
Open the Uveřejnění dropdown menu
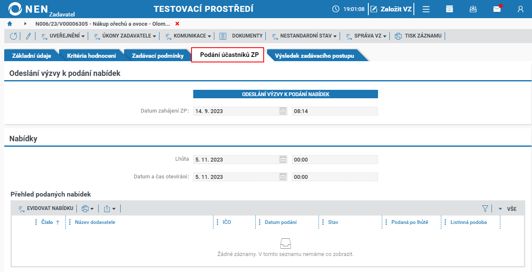pyautogui.click(x=62, y=36)
